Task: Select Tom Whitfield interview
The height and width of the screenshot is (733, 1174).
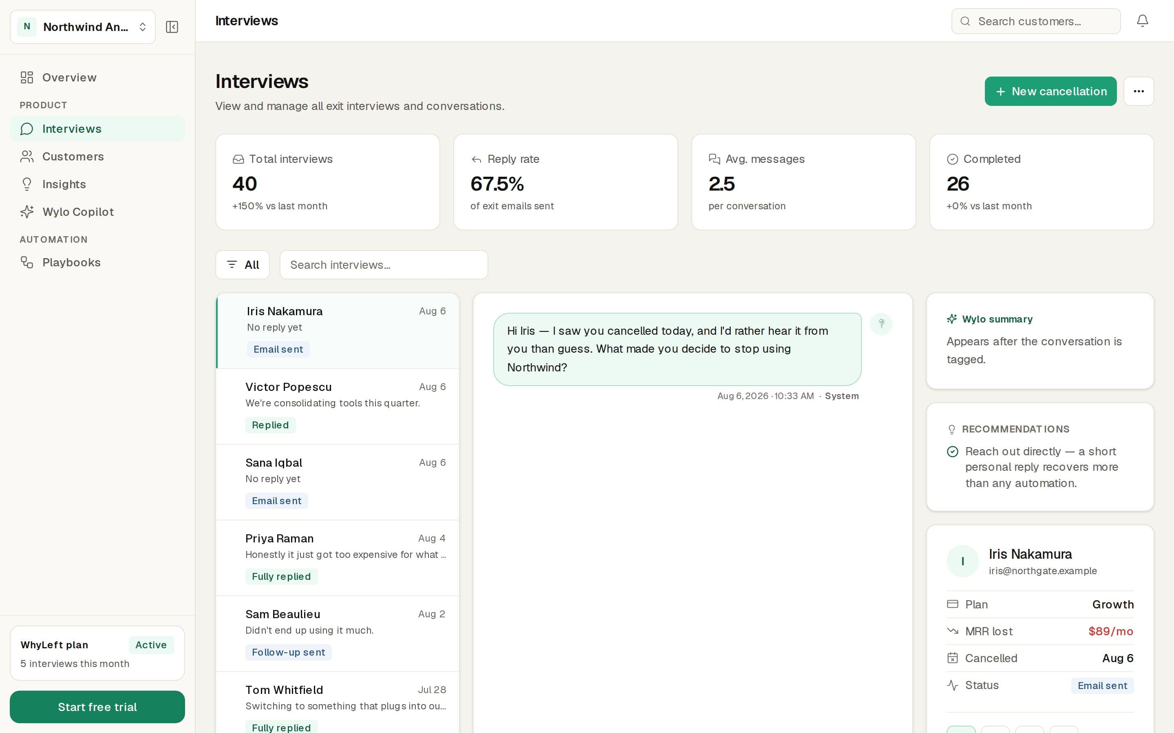Action: point(338,703)
